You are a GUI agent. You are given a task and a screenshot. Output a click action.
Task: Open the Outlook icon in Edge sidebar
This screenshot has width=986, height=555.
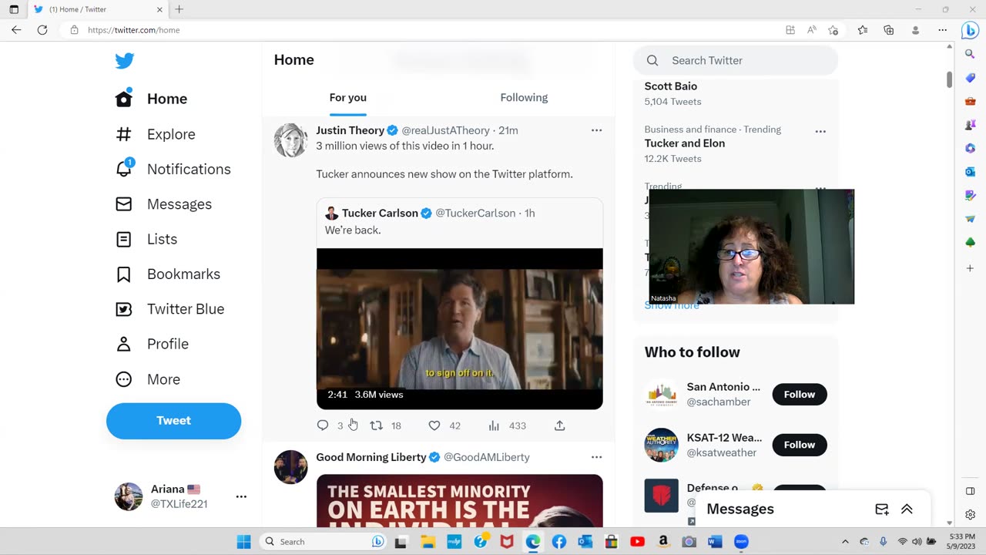tap(970, 171)
